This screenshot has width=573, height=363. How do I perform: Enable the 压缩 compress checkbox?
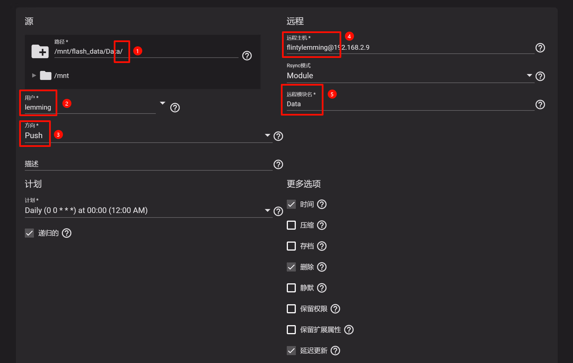[291, 225]
